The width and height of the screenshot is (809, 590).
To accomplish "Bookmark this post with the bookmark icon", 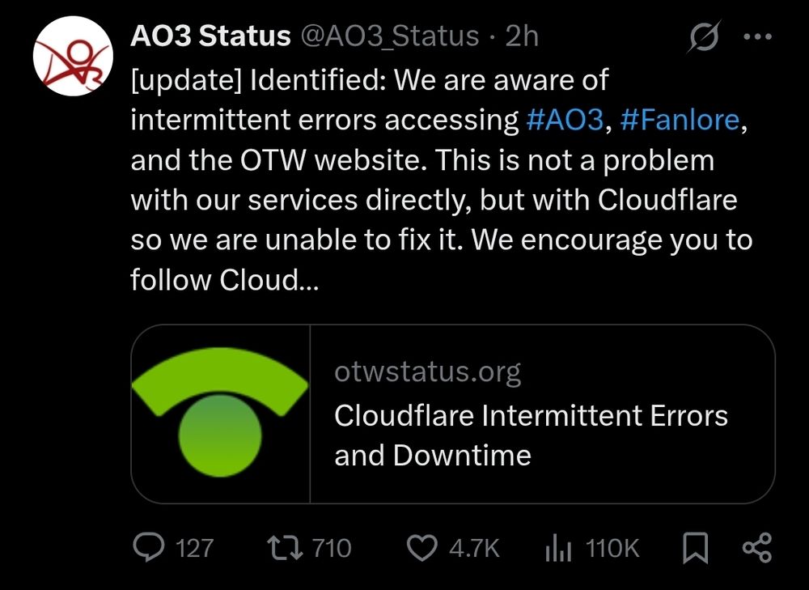I will [x=694, y=548].
